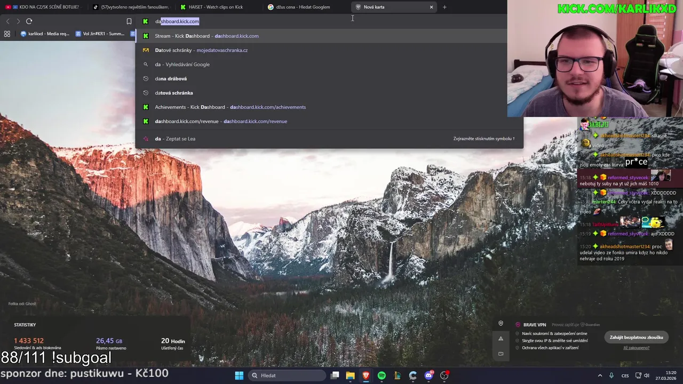This screenshot has width=683, height=384.
Task: Open the apps grid in the bookmarks bar
Action: (7, 34)
